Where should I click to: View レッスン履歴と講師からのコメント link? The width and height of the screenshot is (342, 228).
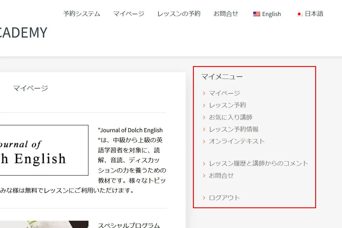point(258,163)
